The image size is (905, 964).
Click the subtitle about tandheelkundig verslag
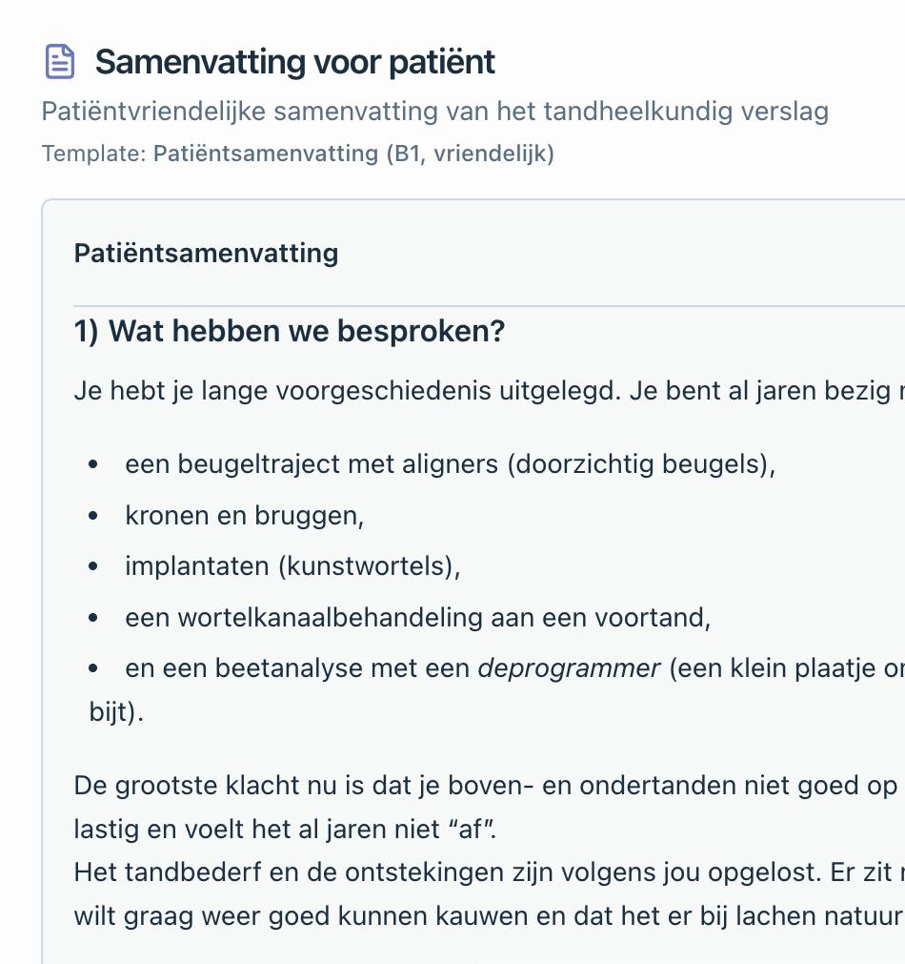435,112
